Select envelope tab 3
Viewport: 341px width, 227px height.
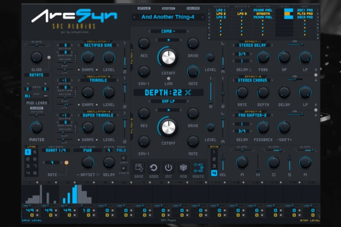214,166
